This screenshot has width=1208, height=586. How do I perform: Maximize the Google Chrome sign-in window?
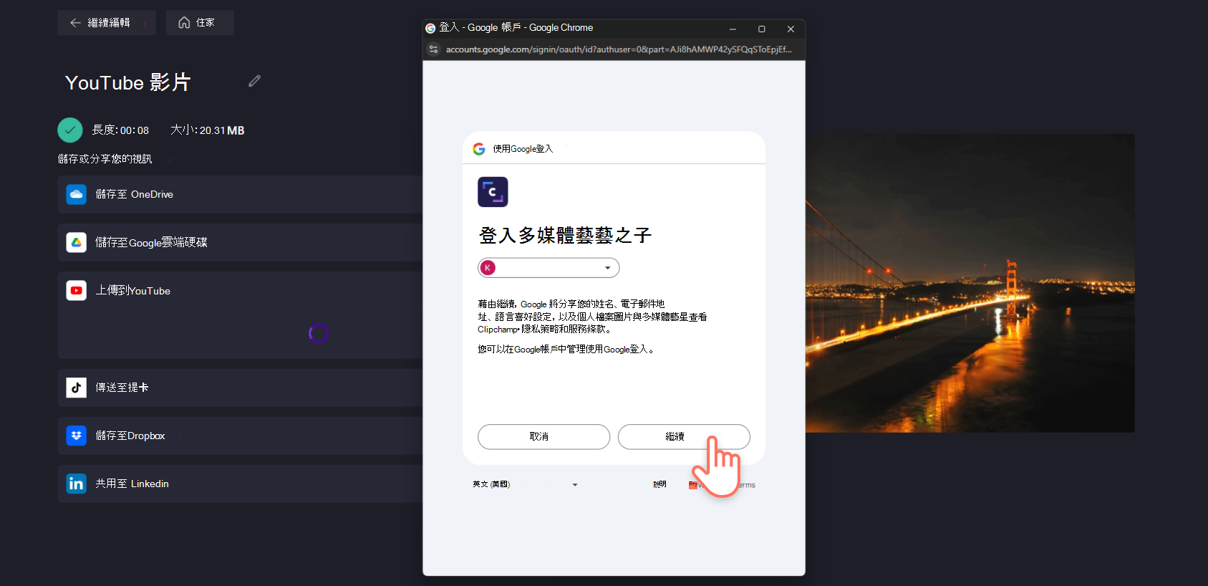(x=761, y=29)
